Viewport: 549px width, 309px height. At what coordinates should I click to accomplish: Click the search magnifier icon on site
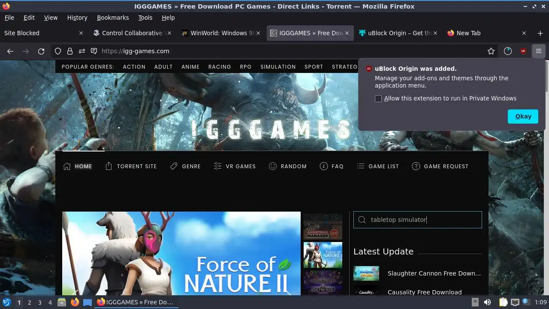click(x=362, y=220)
